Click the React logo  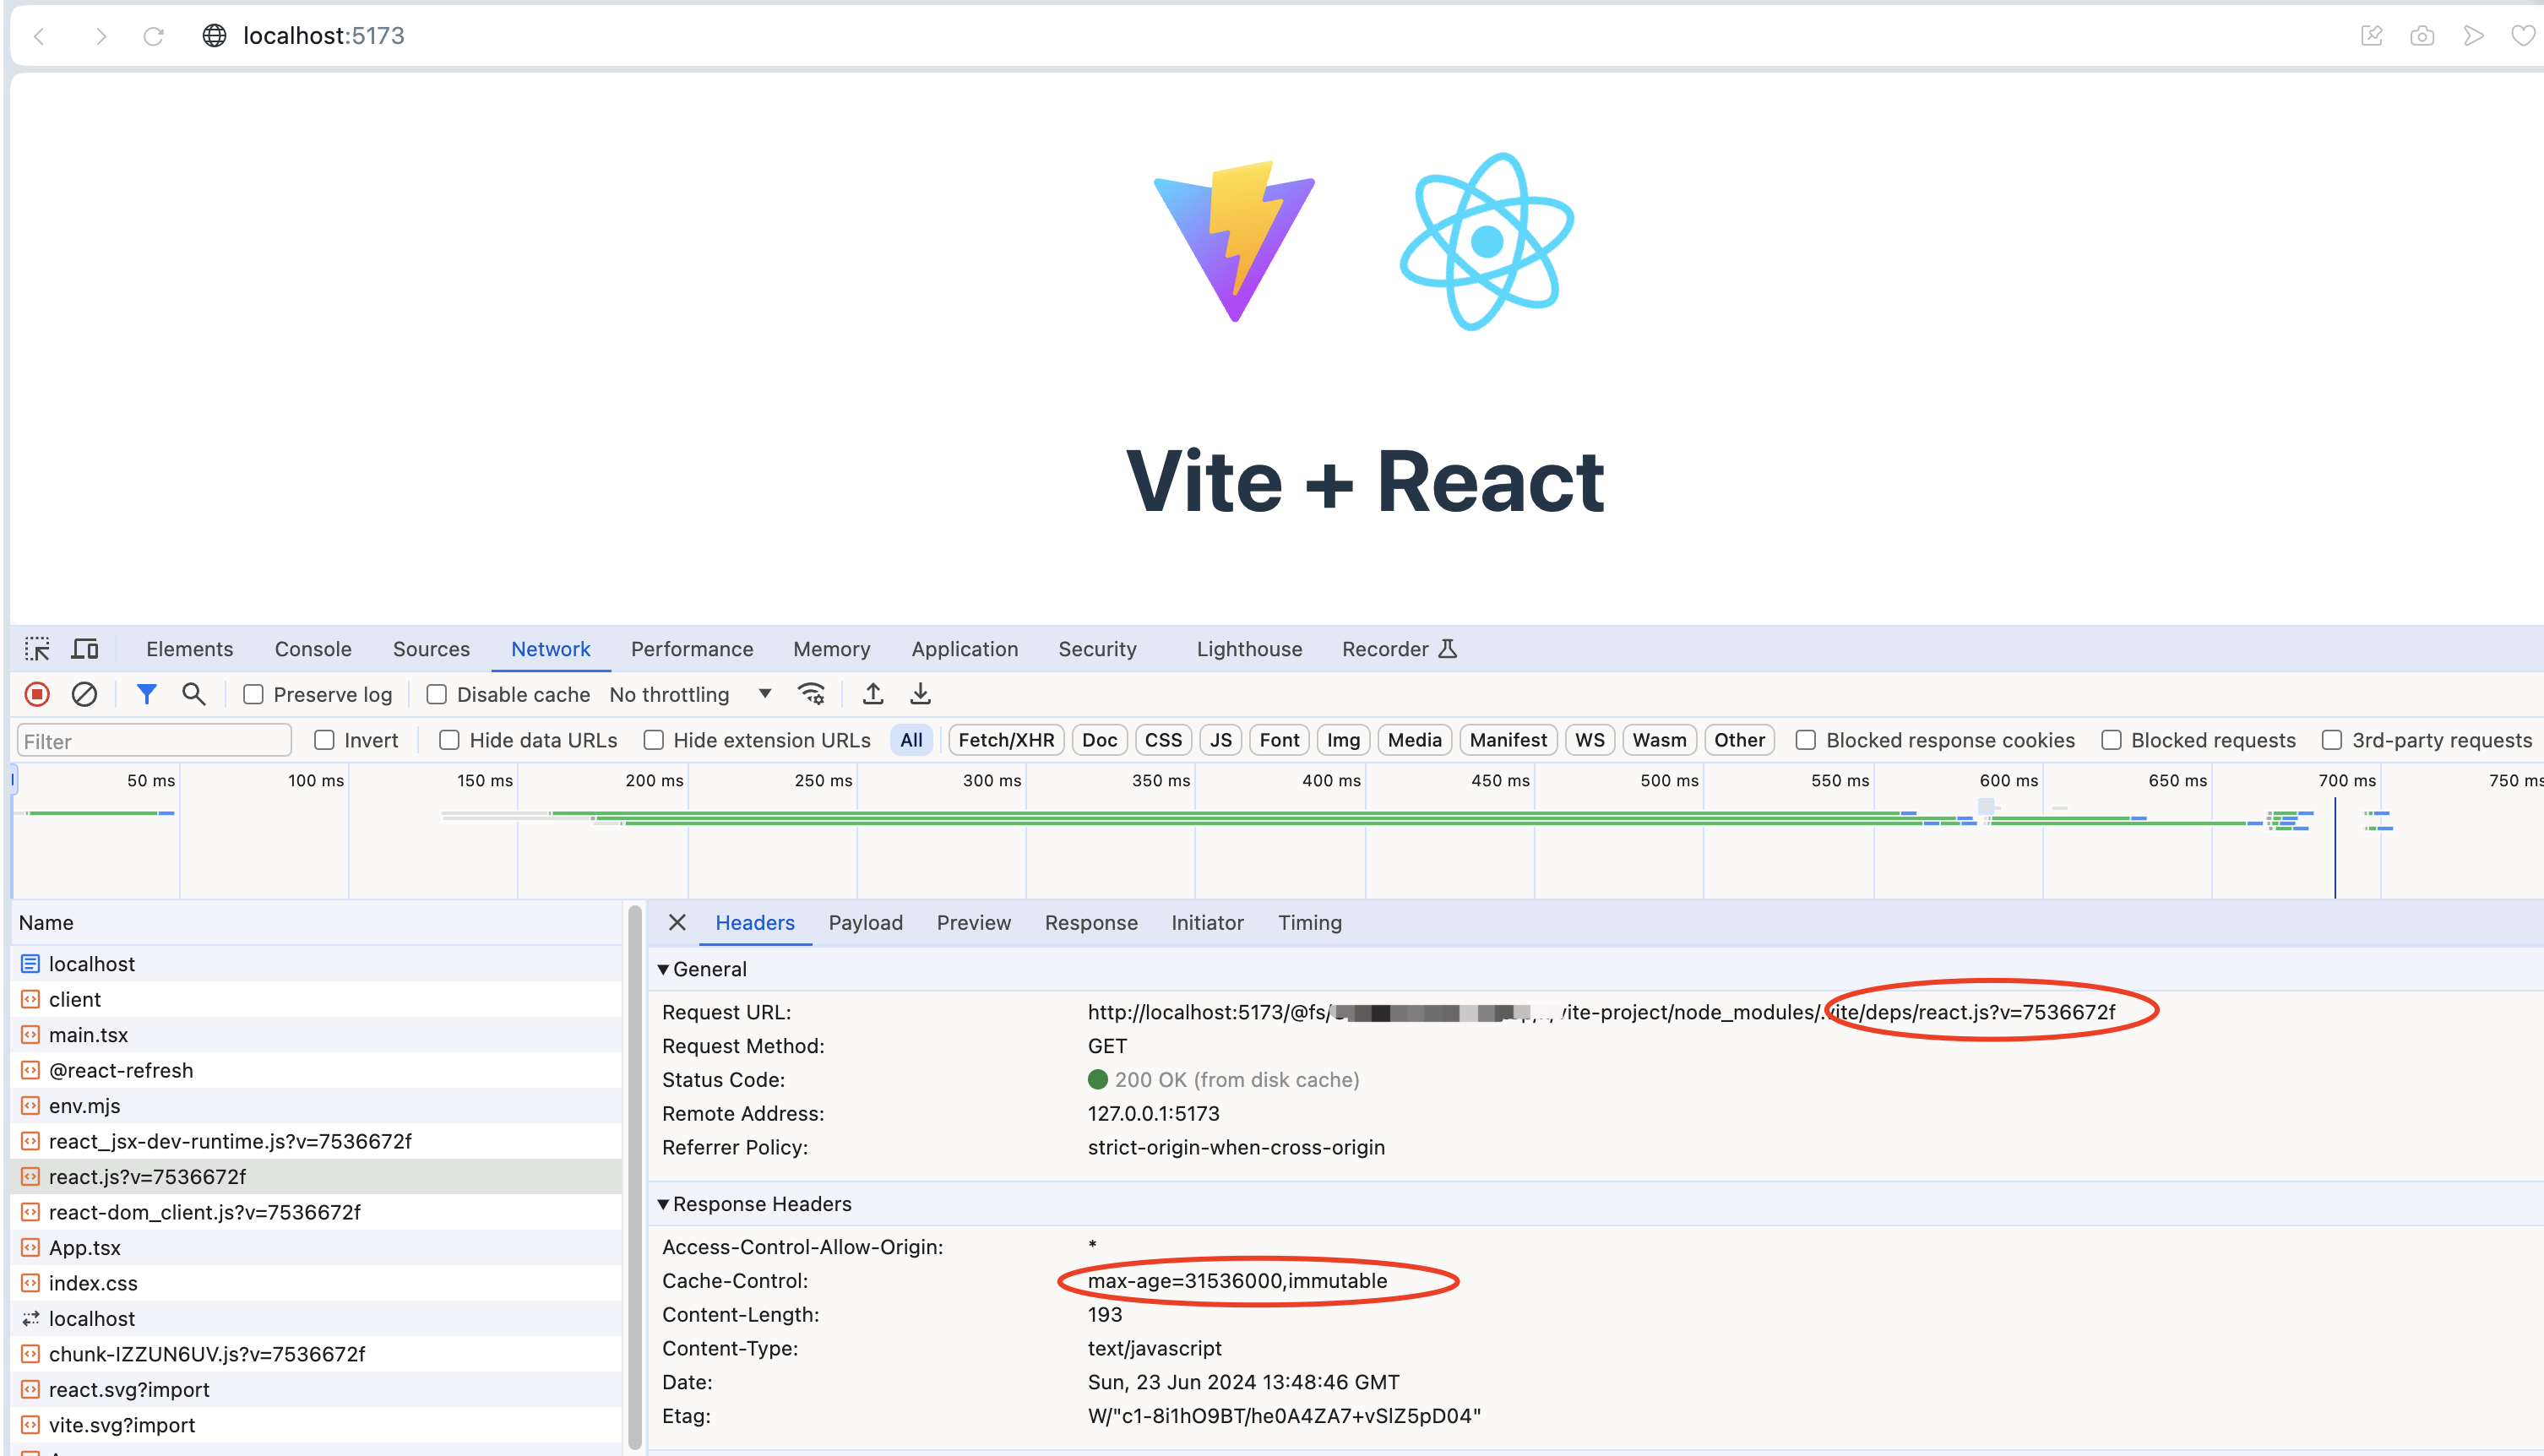pos(1487,241)
